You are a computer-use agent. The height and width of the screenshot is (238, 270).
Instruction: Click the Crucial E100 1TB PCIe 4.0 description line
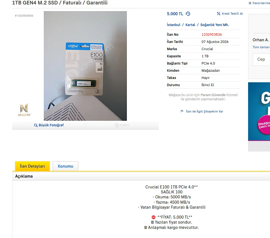pos(172,187)
